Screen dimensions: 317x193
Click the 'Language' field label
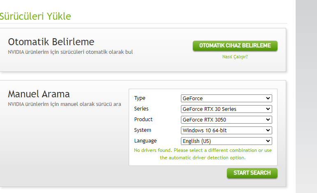point(145,141)
